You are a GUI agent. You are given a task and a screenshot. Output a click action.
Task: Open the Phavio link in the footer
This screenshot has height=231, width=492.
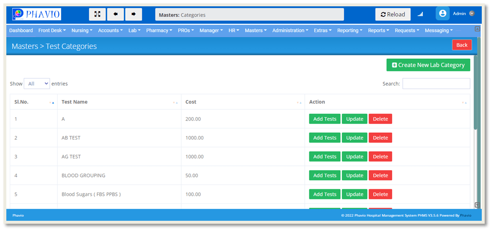466,215
